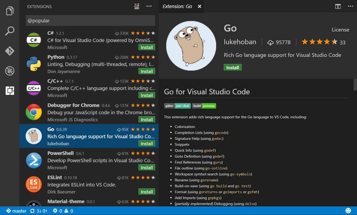
Task: Install the Python extension
Action: [x=147, y=71]
